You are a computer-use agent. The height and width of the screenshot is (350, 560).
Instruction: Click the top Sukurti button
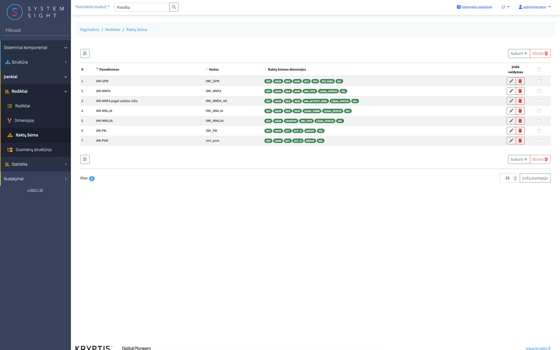[519, 53]
